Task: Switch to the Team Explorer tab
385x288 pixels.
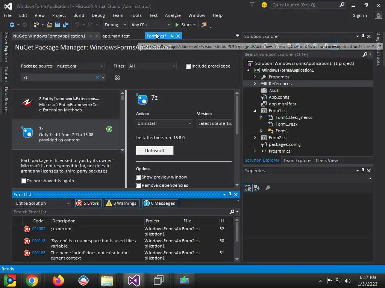Action: point(298,160)
